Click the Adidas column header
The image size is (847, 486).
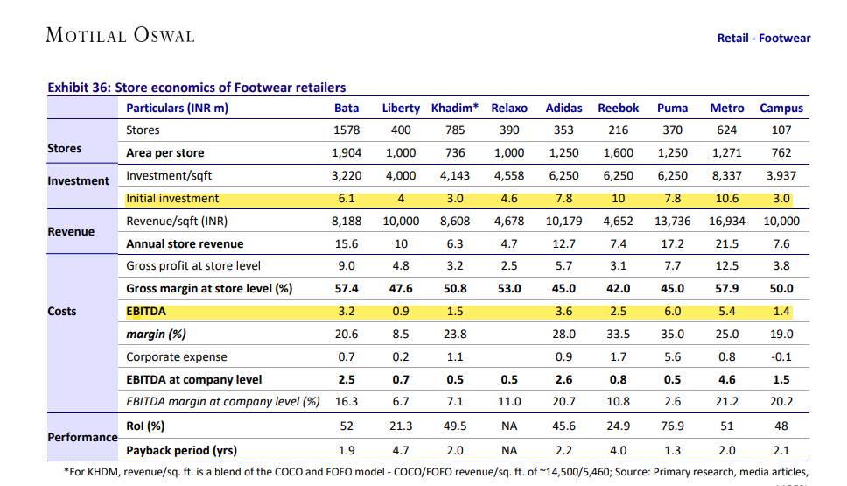[x=563, y=108]
